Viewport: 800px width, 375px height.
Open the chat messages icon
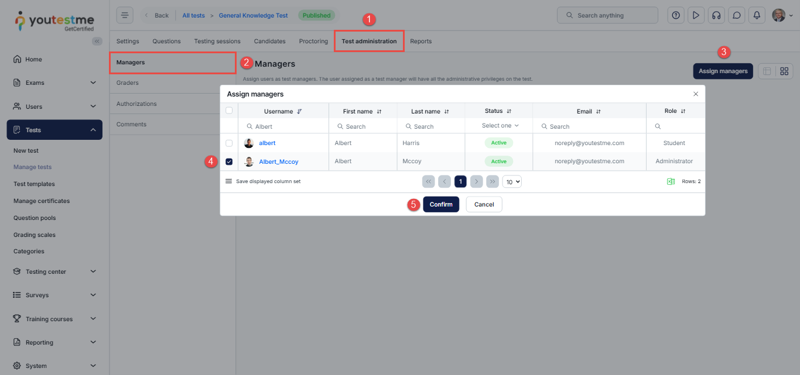coord(737,15)
